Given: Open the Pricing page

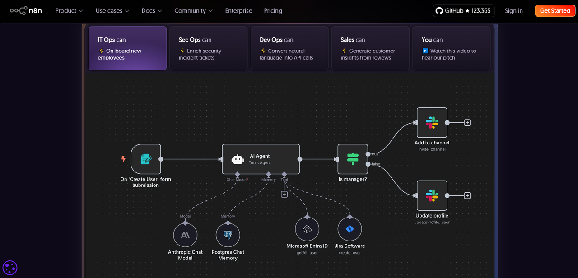Looking at the screenshot, I should (273, 11).
